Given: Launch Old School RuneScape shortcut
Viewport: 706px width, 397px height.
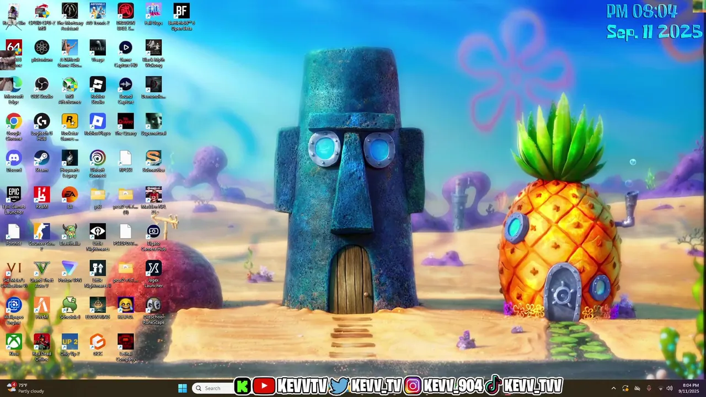Looking at the screenshot, I should 153,311.
